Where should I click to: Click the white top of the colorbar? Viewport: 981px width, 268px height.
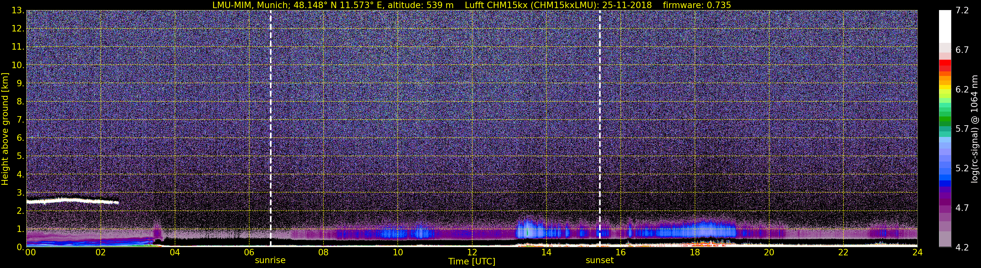click(x=945, y=26)
